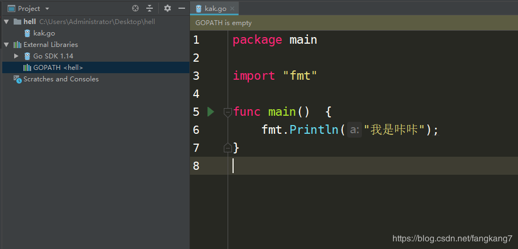Click the 'func' keyword on line 5
518x249 pixels.
point(247,112)
